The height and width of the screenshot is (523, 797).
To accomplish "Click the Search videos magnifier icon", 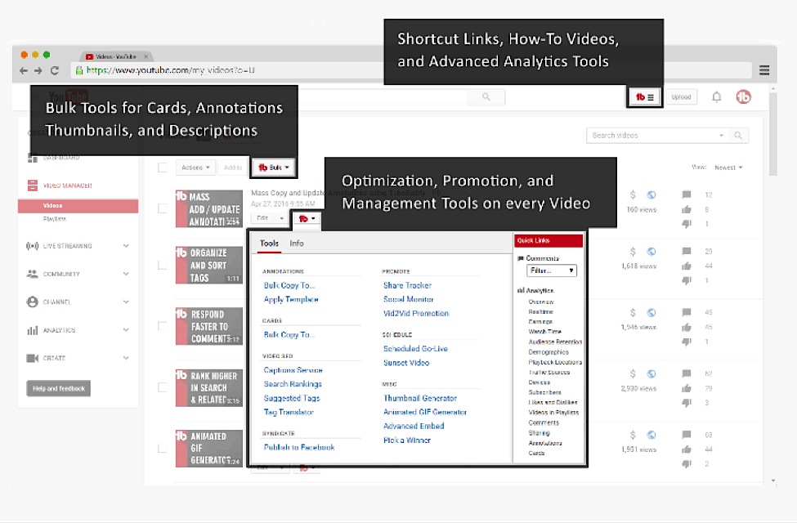I will 738,135.
